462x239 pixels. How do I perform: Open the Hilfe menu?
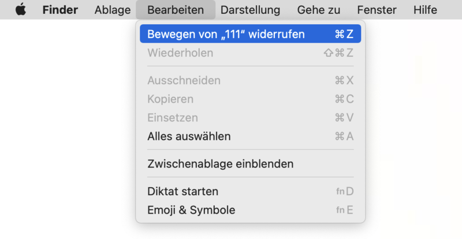point(425,10)
